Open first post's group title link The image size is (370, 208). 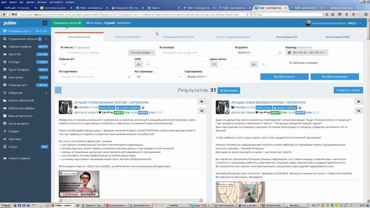(x=112, y=103)
